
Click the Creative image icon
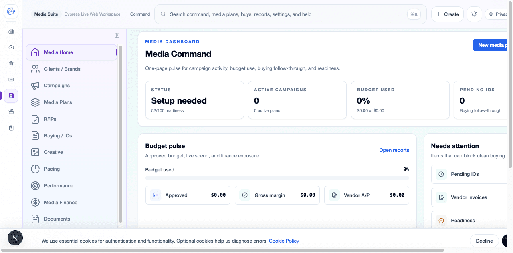pyautogui.click(x=35, y=152)
